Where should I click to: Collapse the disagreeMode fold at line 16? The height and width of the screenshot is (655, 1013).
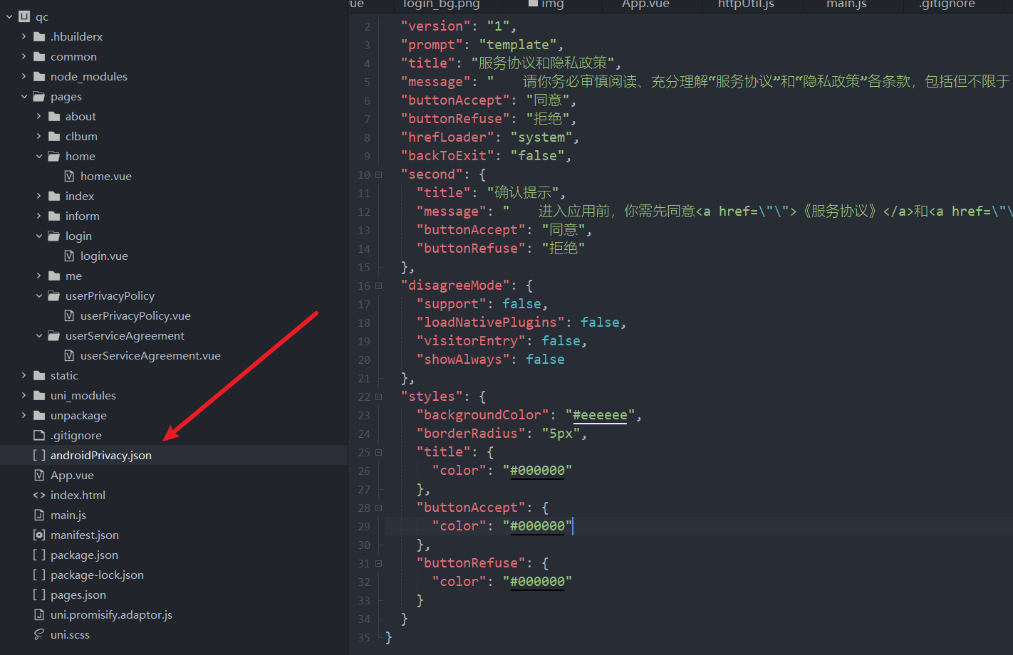click(379, 285)
